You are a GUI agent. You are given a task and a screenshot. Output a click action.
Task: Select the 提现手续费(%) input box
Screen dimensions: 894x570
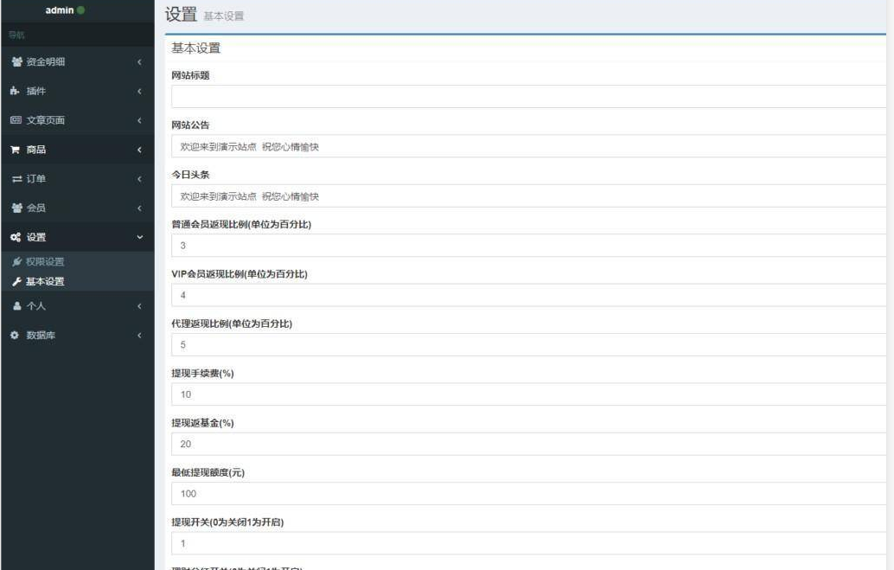[529, 394]
